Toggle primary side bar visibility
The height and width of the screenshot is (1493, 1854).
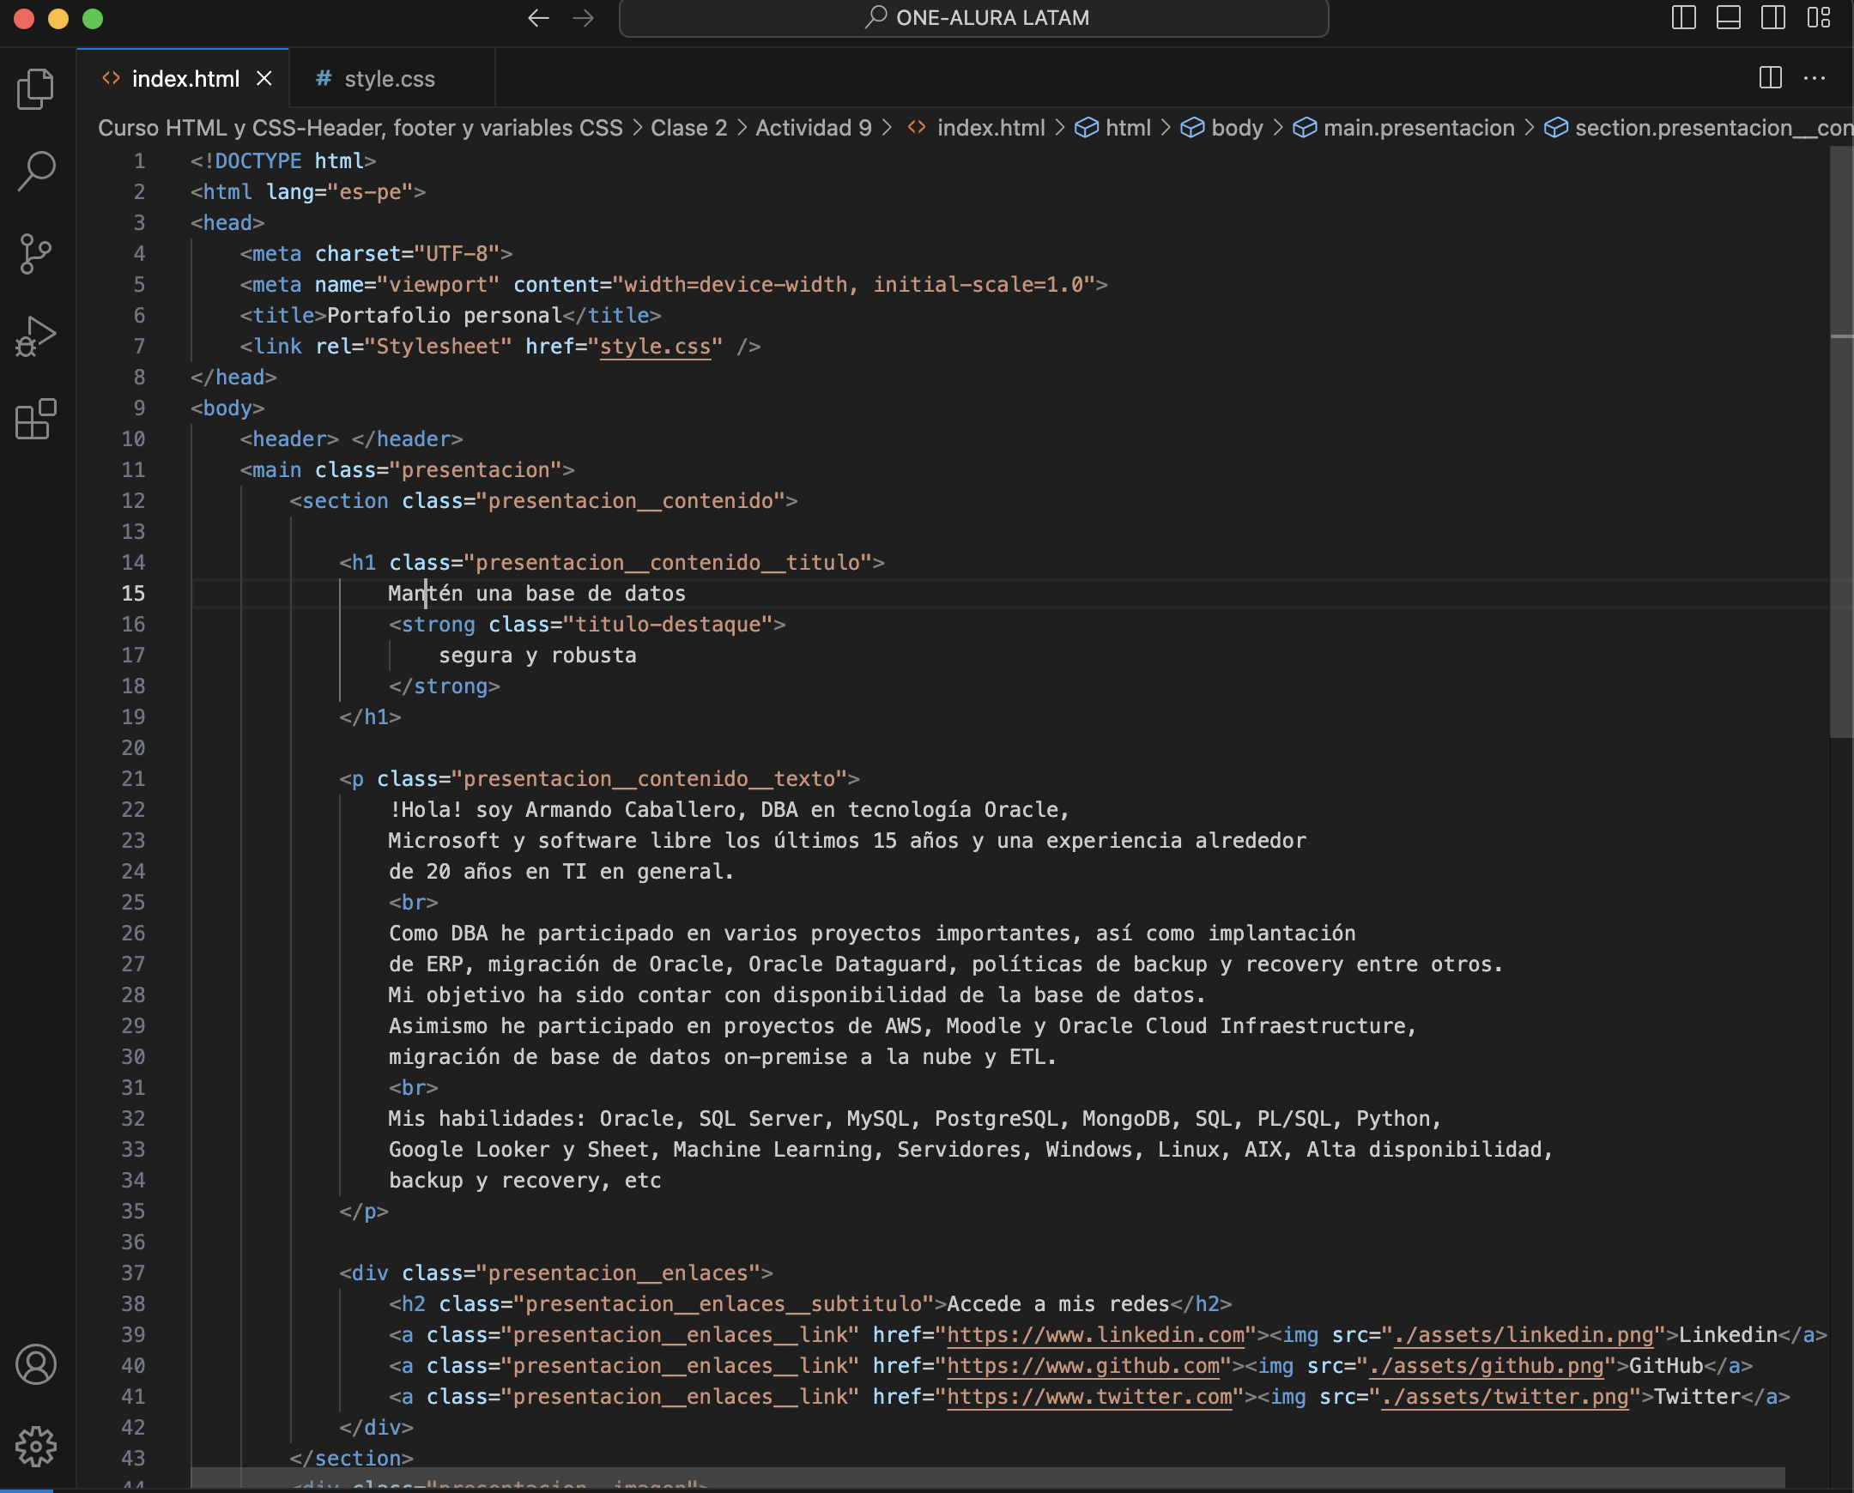tap(1684, 18)
